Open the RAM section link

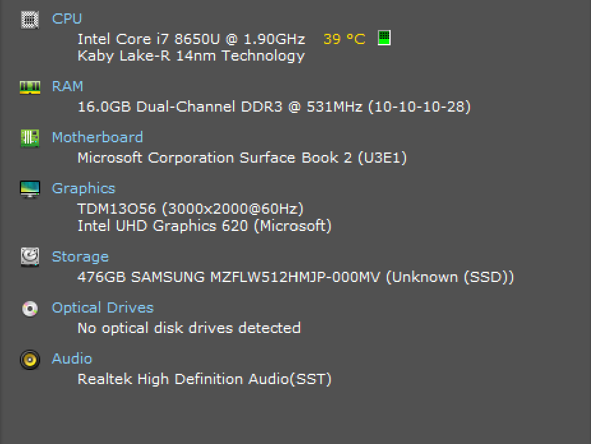point(67,87)
